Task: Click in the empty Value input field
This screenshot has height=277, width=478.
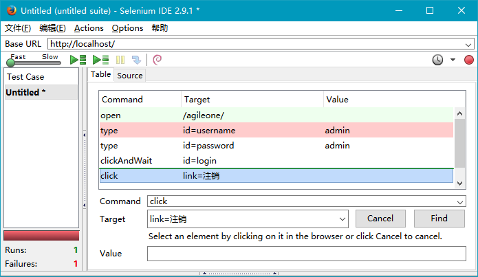Action: pyautogui.click(x=306, y=254)
